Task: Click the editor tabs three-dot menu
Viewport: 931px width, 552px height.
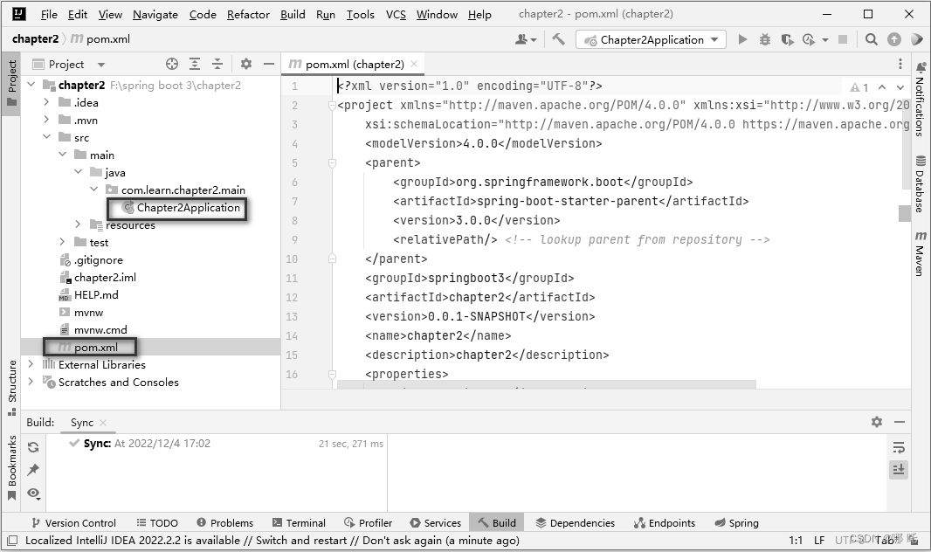Action: 900,64
